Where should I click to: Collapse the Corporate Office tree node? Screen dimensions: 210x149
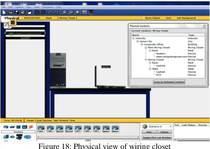(x=142, y=44)
